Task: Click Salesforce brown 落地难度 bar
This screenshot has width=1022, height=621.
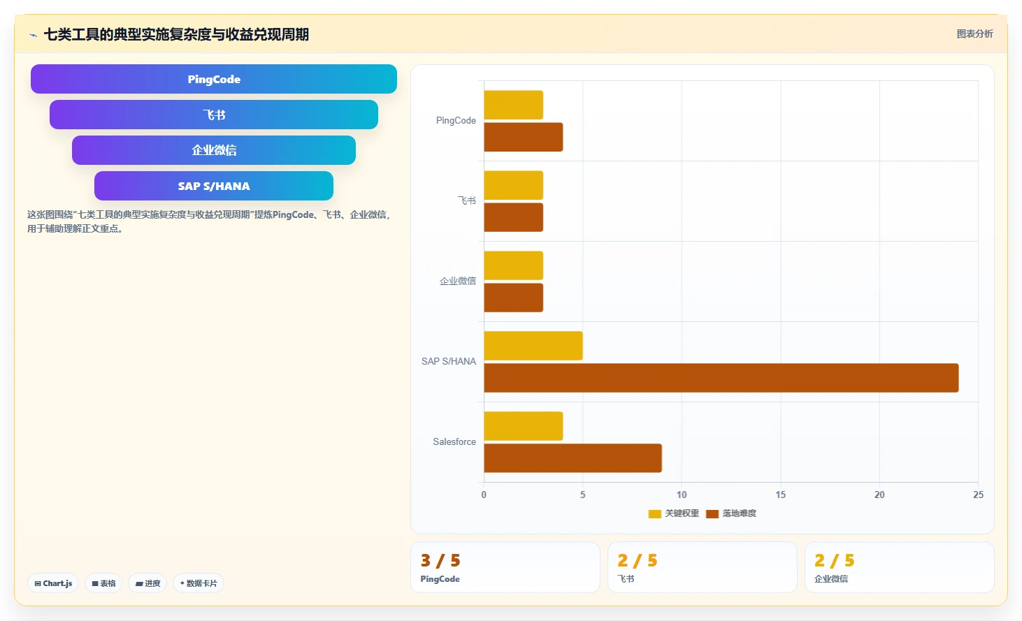Action: (x=573, y=458)
